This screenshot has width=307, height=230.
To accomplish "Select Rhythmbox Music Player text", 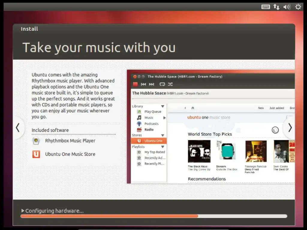I will 70,141.
